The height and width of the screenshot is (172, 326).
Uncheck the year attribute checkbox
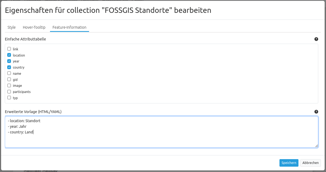point(9,61)
